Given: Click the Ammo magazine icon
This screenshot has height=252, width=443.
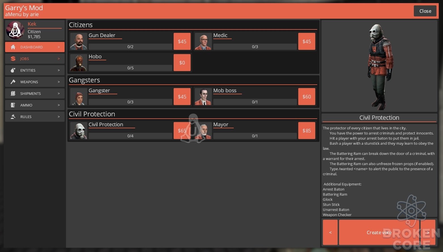Looking at the screenshot, I should coord(13,105).
